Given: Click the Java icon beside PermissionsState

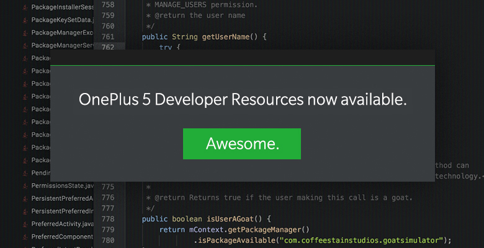Looking at the screenshot, I should click(x=25, y=186).
